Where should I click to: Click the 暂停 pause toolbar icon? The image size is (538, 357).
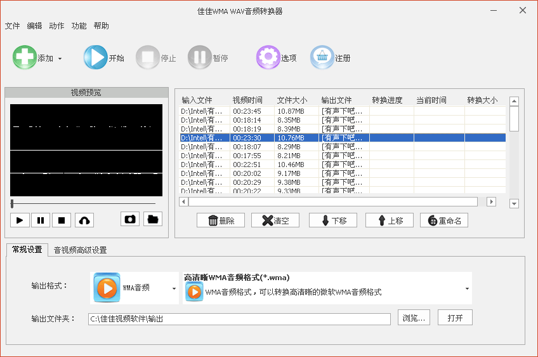tap(200, 57)
